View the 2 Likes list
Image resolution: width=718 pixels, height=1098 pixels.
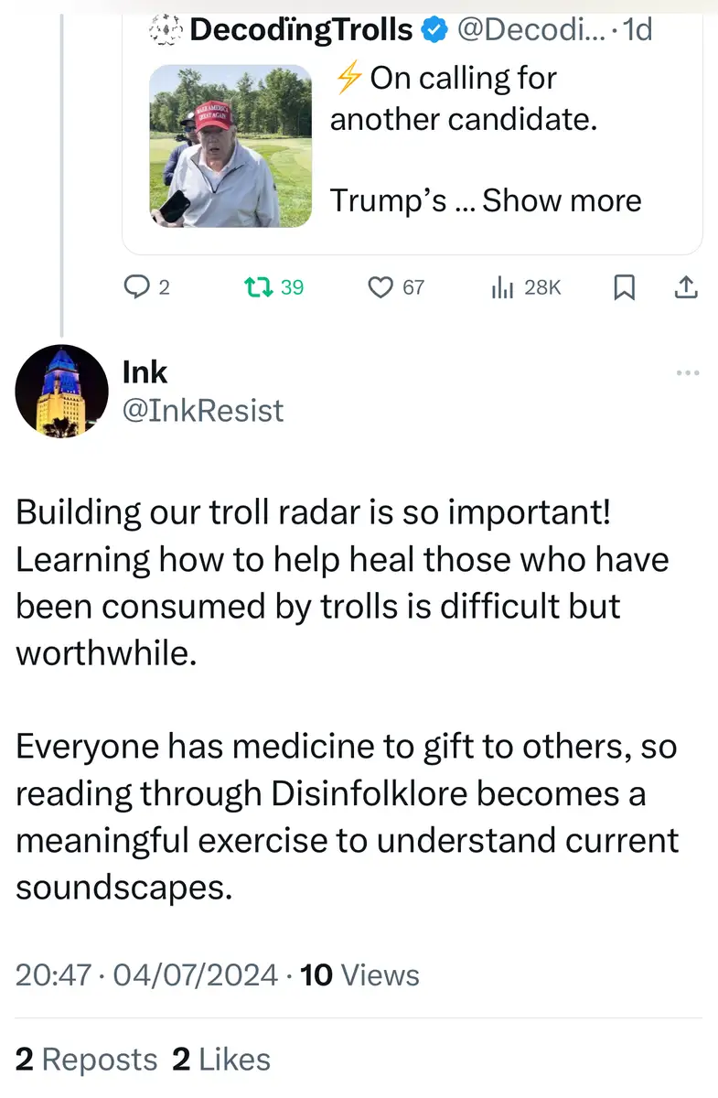[x=221, y=1060]
